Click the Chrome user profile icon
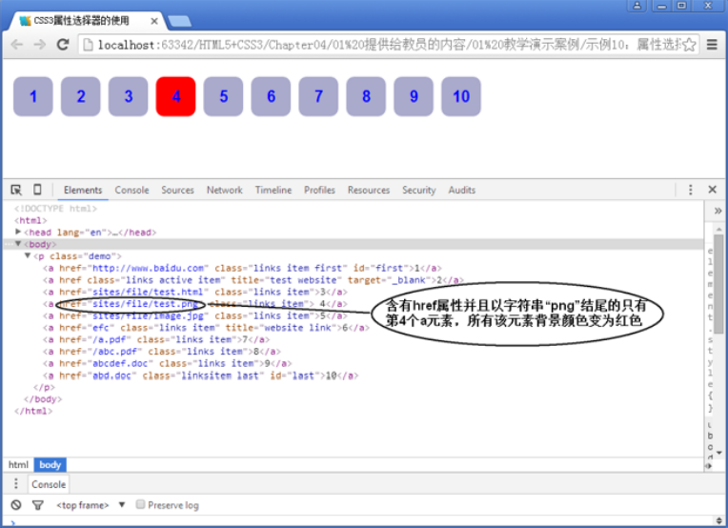The width and height of the screenshot is (728, 528). tap(637, 6)
